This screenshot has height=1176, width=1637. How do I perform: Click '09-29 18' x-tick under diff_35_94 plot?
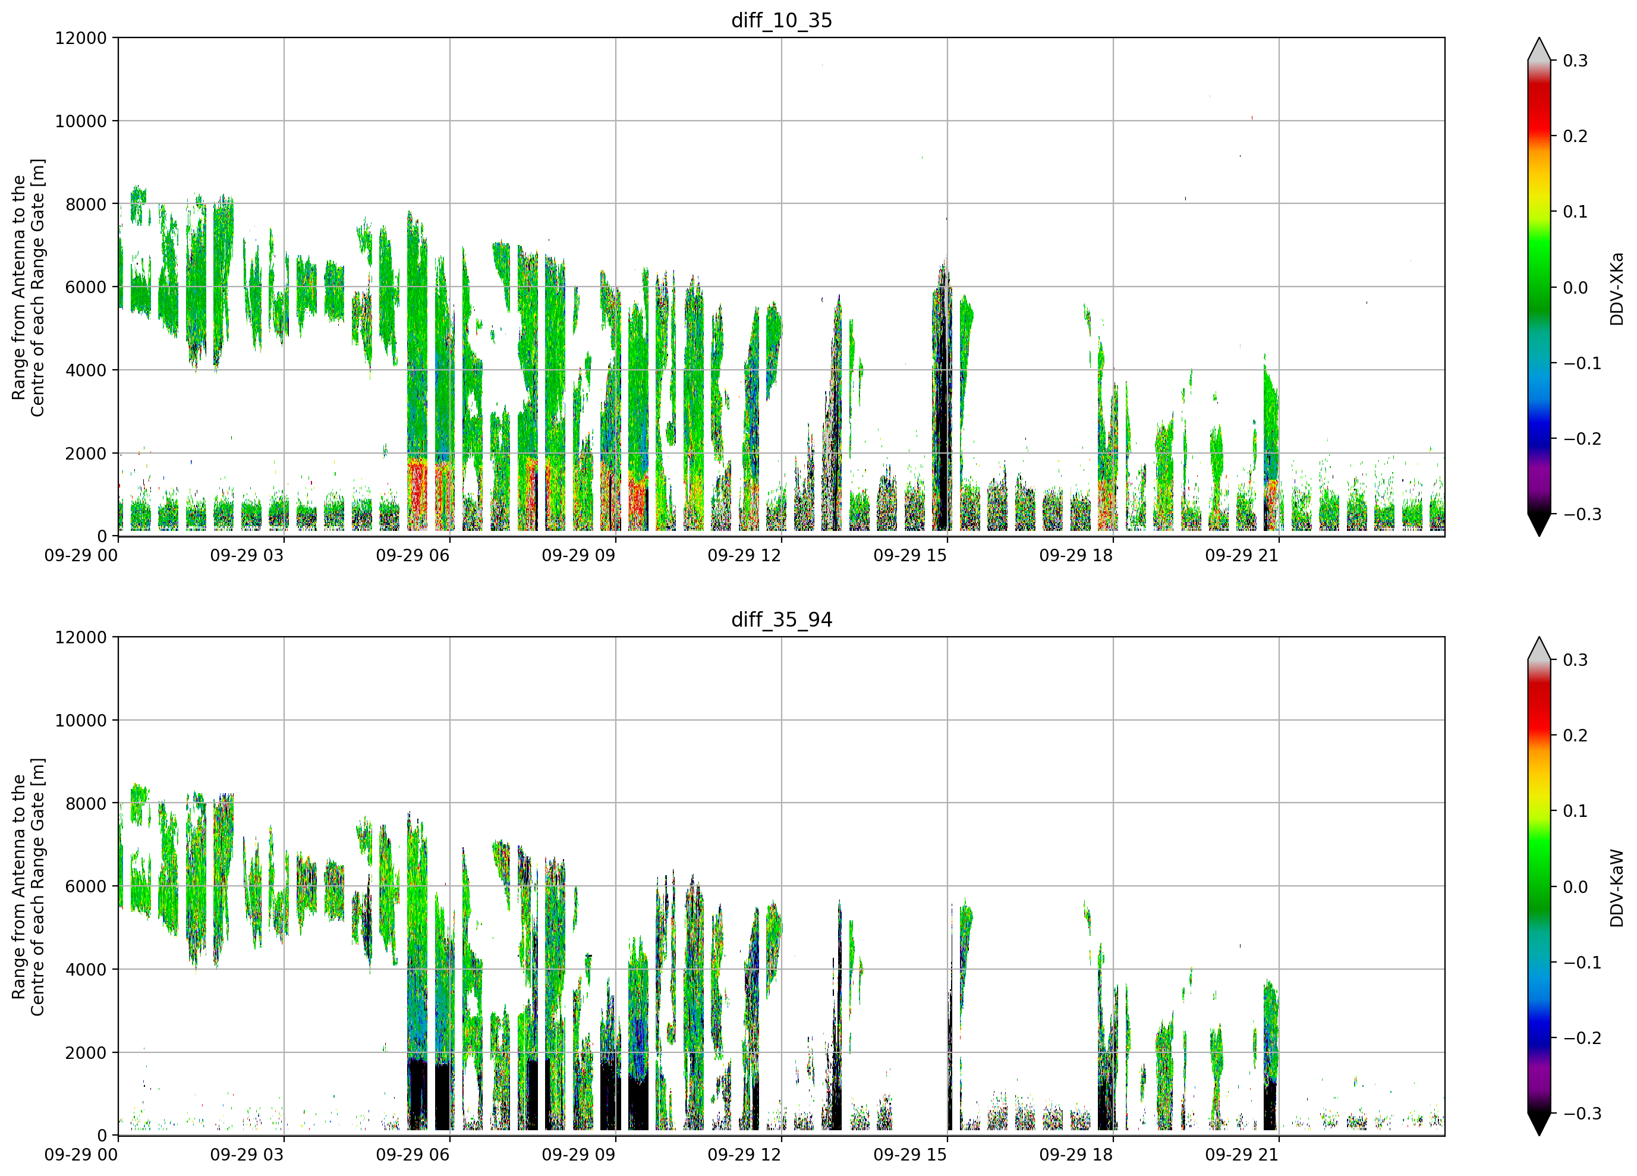(1076, 1155)
